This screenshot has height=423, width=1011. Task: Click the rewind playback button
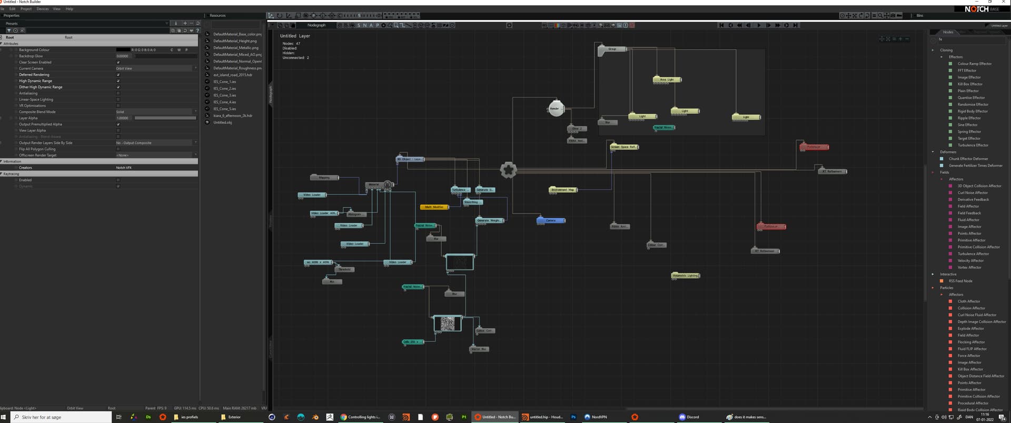point(740,25)
